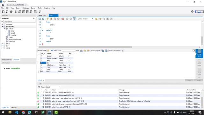
Task: Refresh the result grid data
Action: pyautogui.click(x=52, y=50)
